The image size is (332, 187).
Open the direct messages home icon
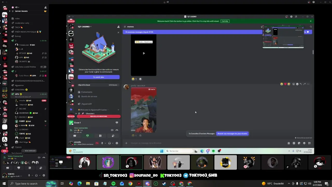(x=5, y=8)
